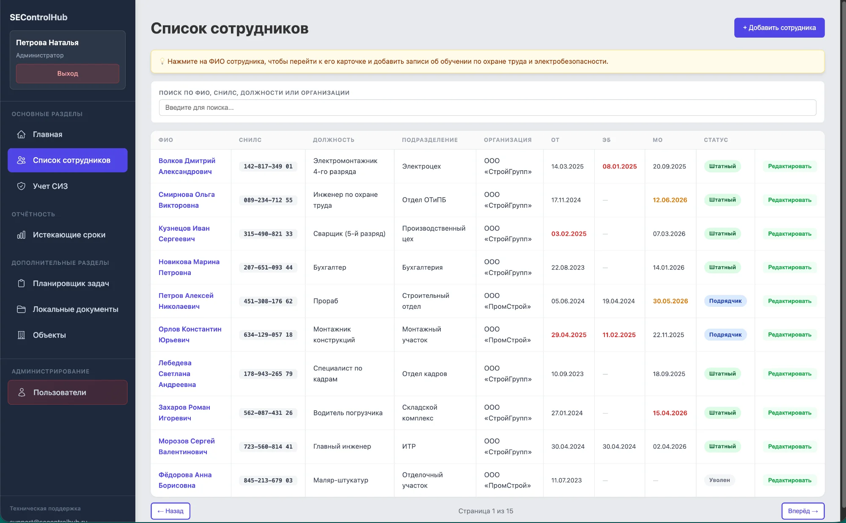The width and height of the screenshot is (846, 523).
Task: Click the Добавить сотрудника button
Action: [779, 27]
